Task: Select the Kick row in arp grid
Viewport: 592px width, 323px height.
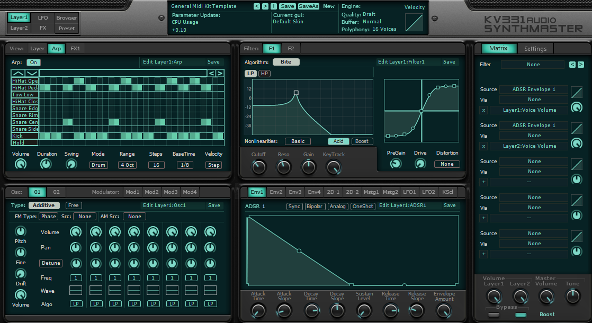Action: (x=25, y=136)
